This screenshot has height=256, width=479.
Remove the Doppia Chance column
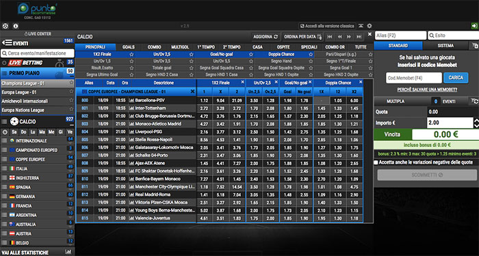point(361,82)
